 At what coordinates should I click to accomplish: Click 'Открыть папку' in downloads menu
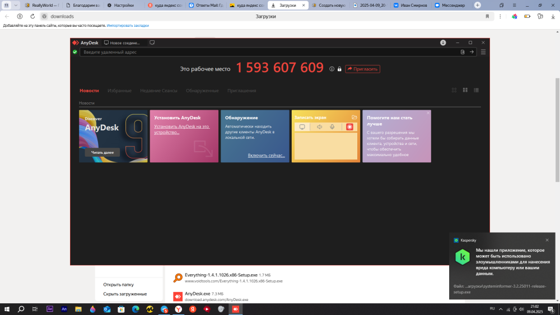coord(118,285)
